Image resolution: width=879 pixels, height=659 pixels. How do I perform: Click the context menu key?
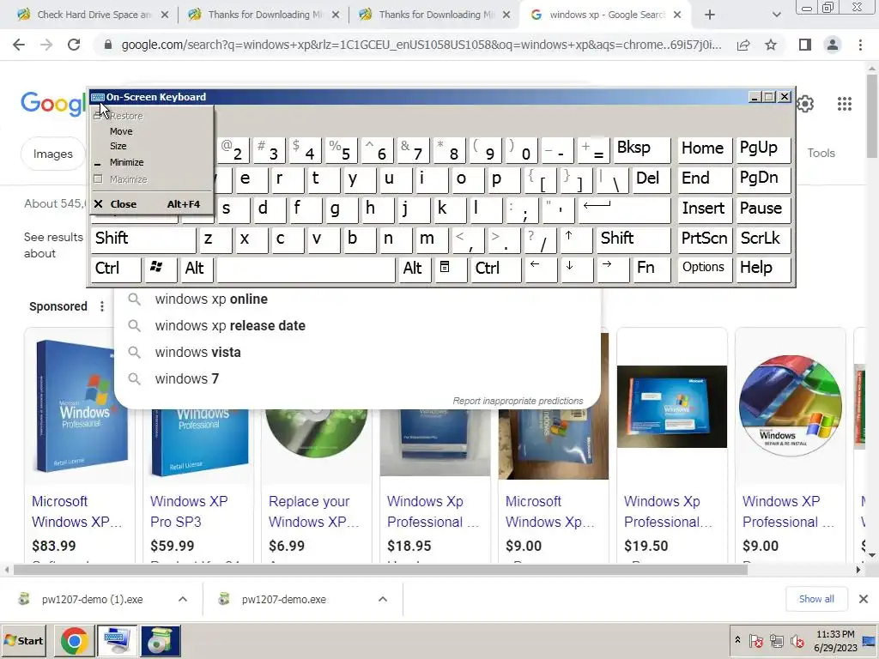[451, 269]
